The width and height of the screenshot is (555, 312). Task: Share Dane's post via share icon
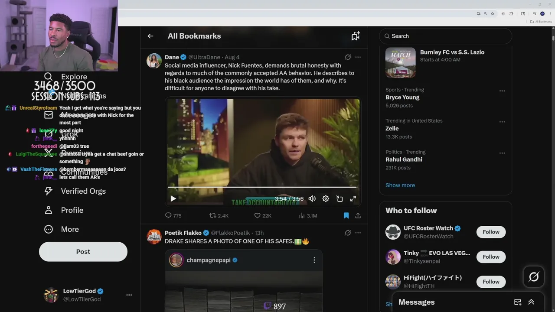pos(358,215)
